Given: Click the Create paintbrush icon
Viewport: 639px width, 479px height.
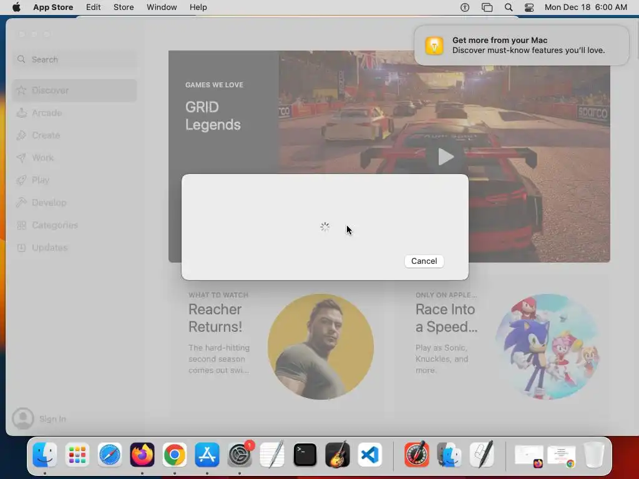Looking at the screenshot, I should tap(22, 135).
